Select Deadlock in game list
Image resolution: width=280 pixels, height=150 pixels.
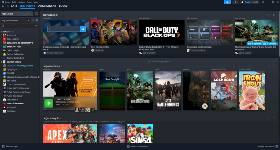click(x=11, y=66)
